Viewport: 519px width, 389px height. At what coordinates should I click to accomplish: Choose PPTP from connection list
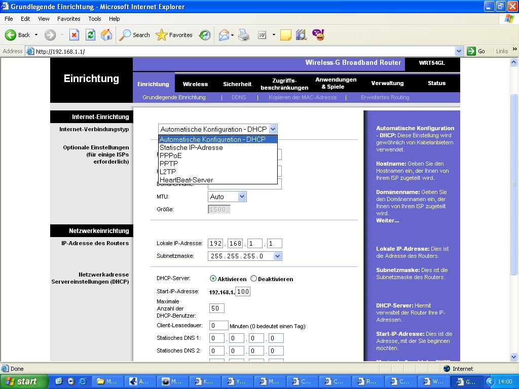(x=218, y=164)
